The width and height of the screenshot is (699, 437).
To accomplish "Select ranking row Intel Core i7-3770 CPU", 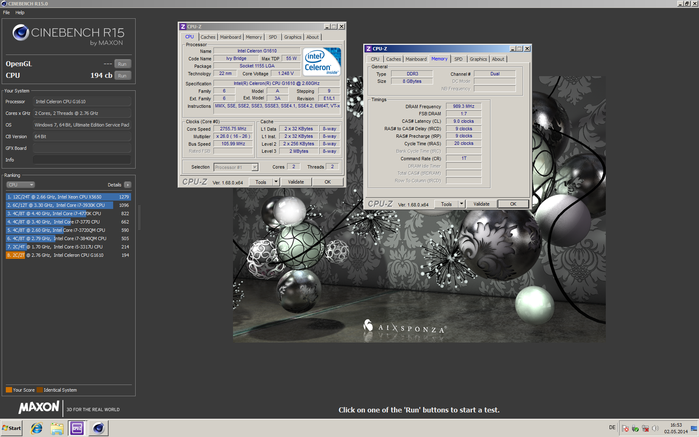I will click(68, 222).
